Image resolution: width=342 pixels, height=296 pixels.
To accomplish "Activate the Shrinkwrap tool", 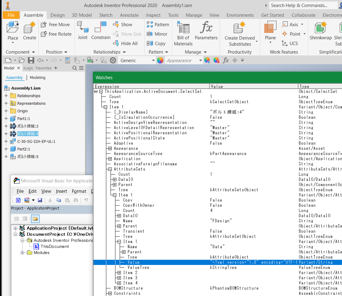I will (321, 32).
